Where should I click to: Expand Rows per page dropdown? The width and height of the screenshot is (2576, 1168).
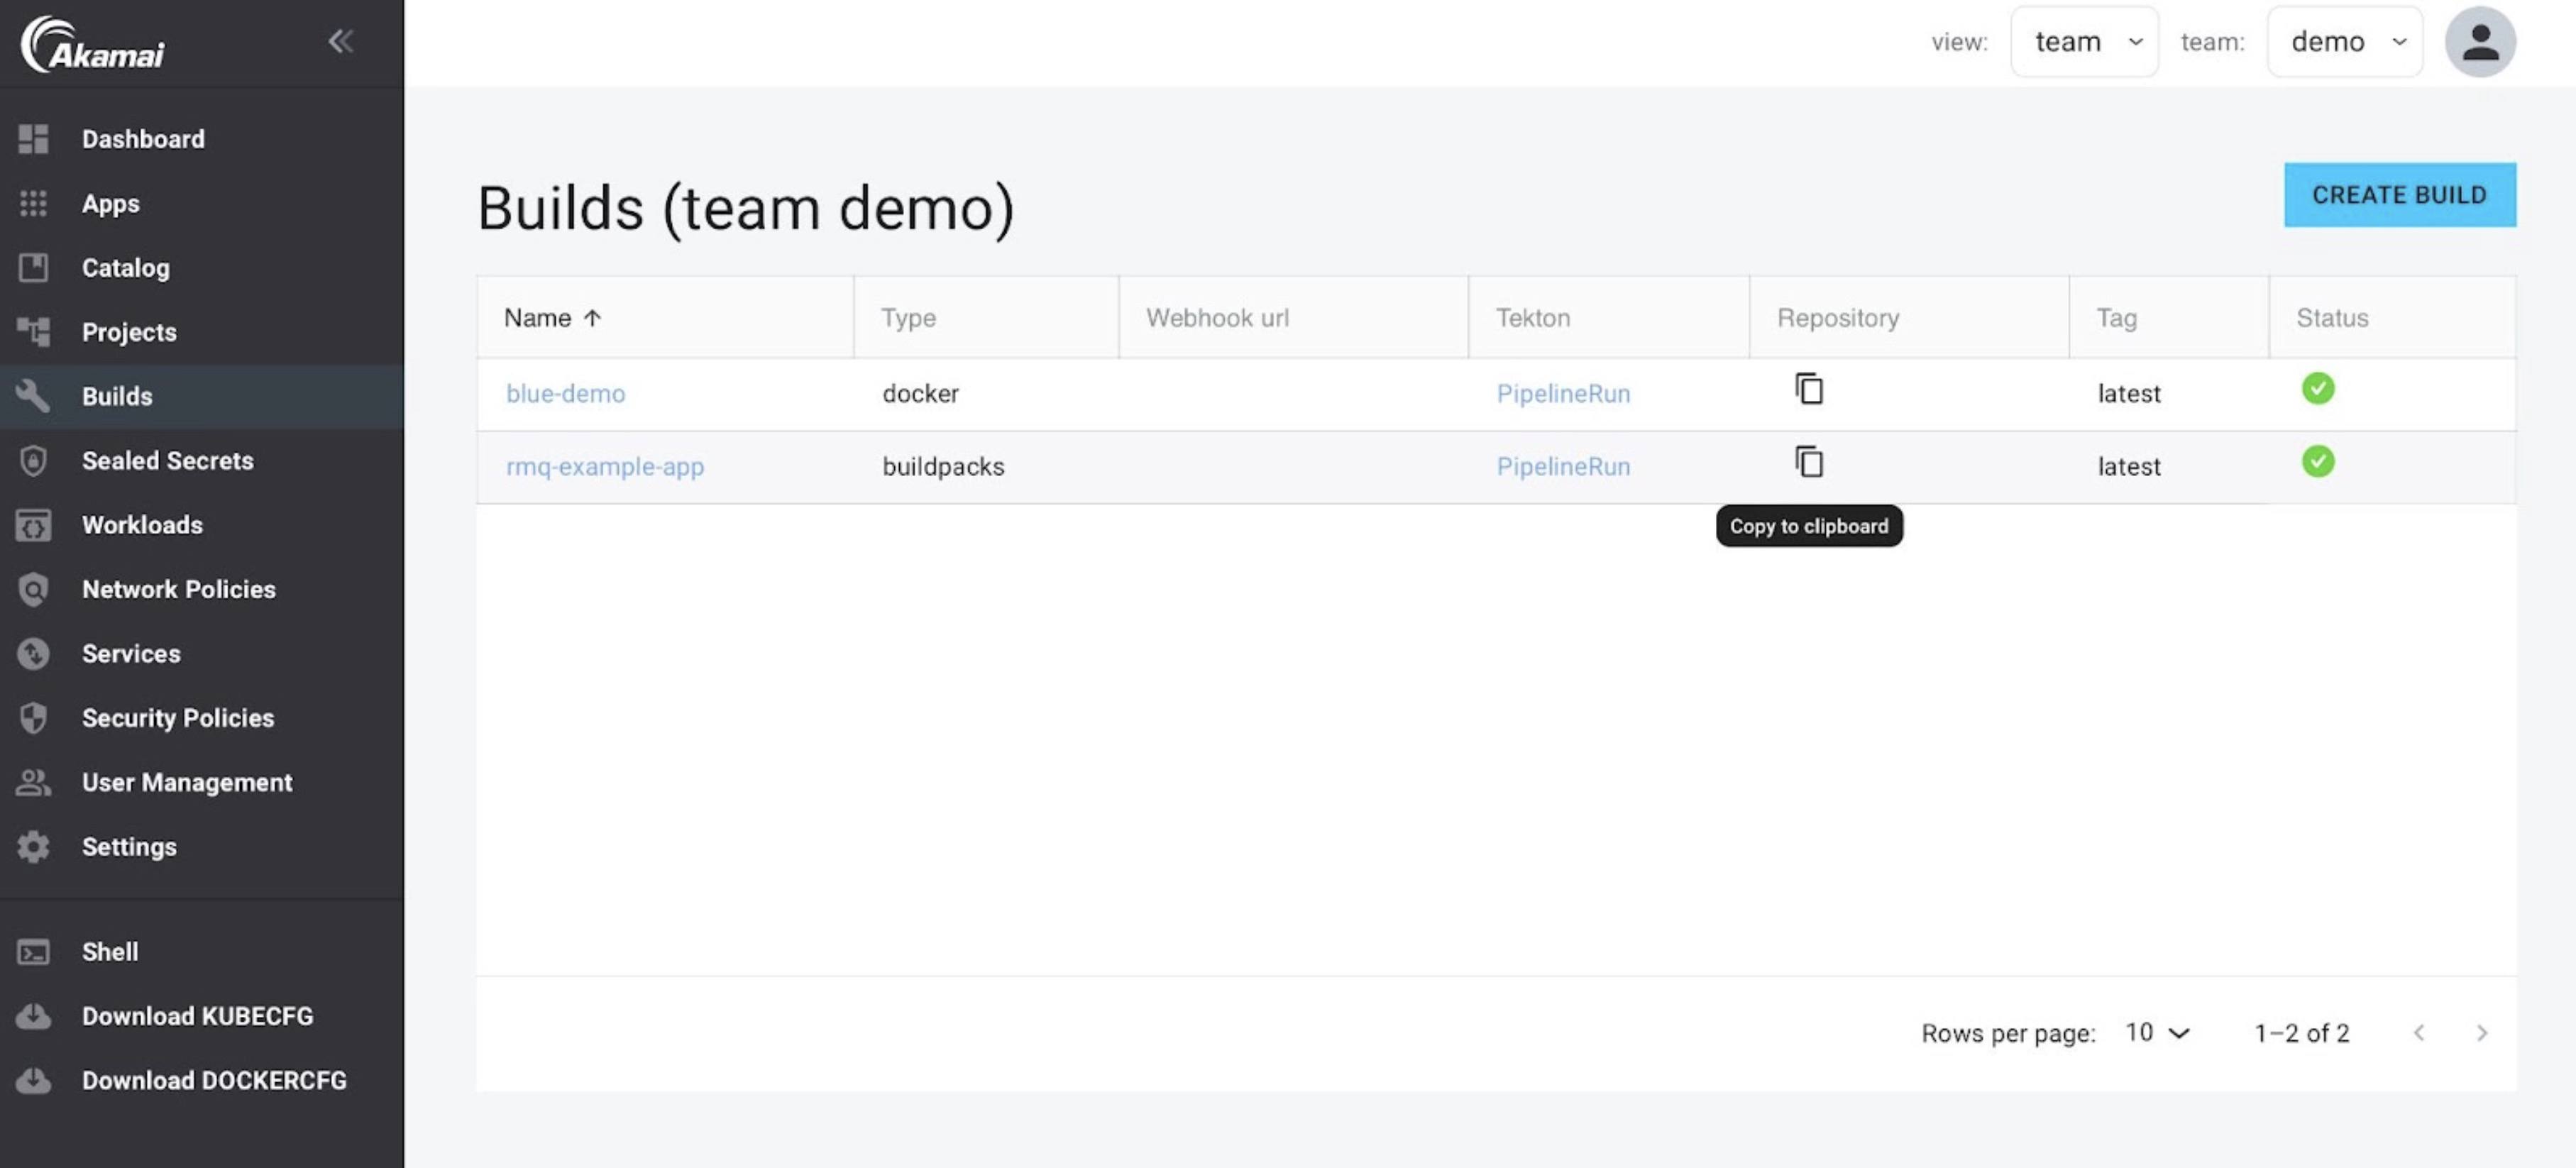coord(2157,1032)
